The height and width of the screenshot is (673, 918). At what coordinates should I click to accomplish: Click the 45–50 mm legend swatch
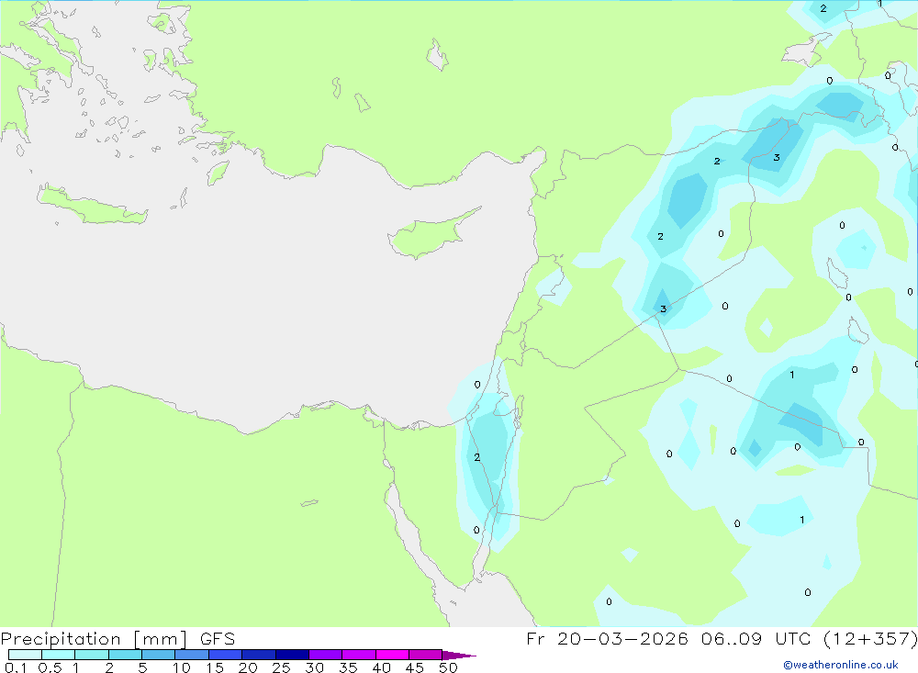click(x=426, y=655)
